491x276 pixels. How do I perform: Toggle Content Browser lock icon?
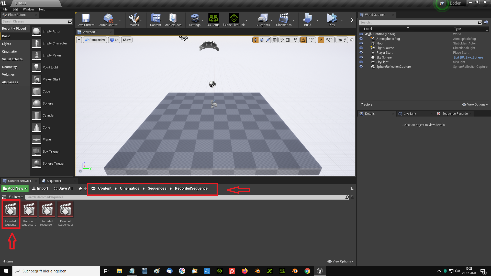click(x=352, y=189)
